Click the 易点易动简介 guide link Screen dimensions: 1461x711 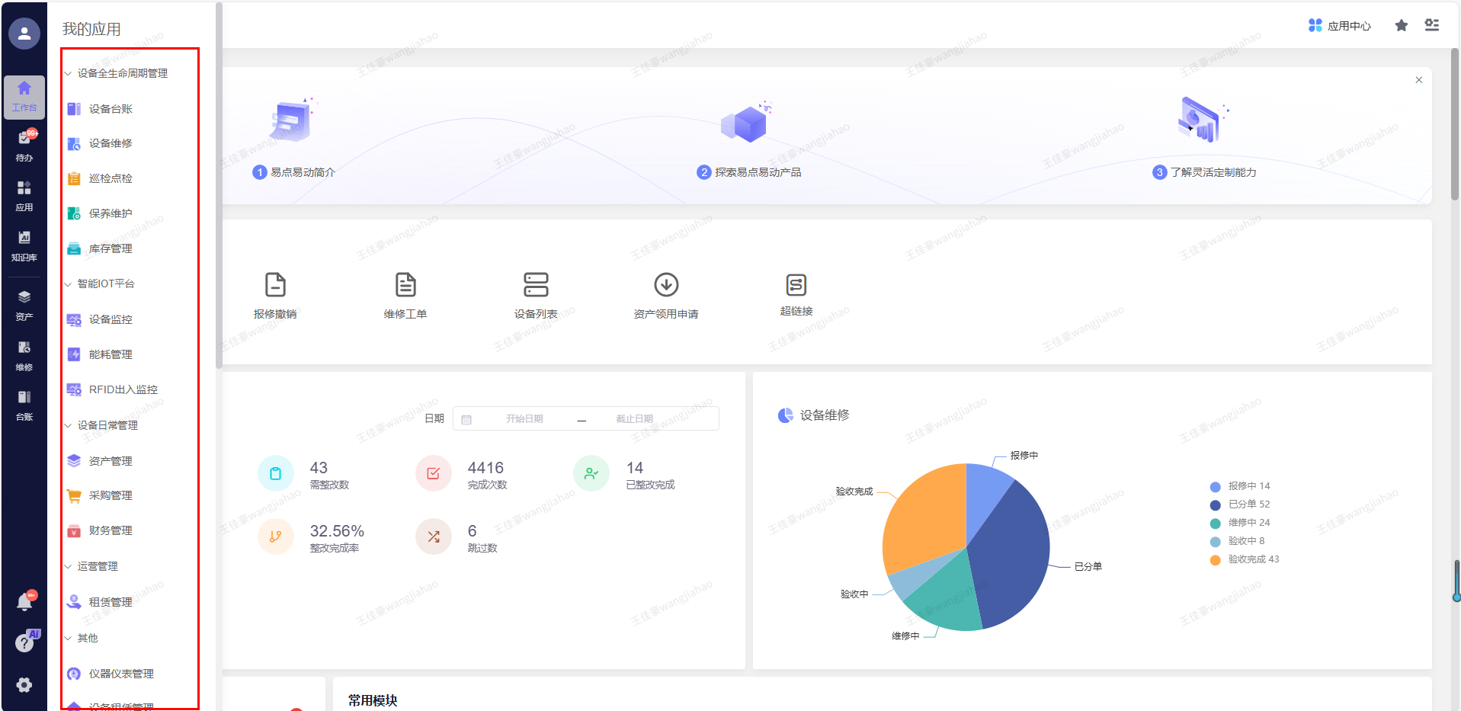(x=303, y=172)
